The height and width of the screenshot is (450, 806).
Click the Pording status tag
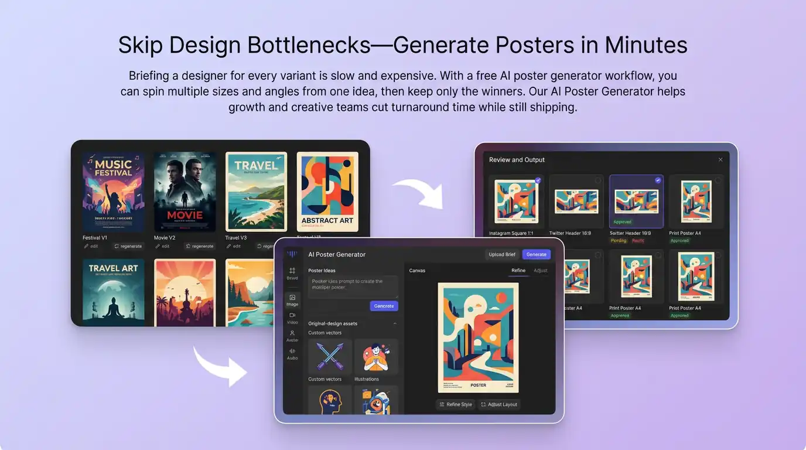tap(619, 240)
